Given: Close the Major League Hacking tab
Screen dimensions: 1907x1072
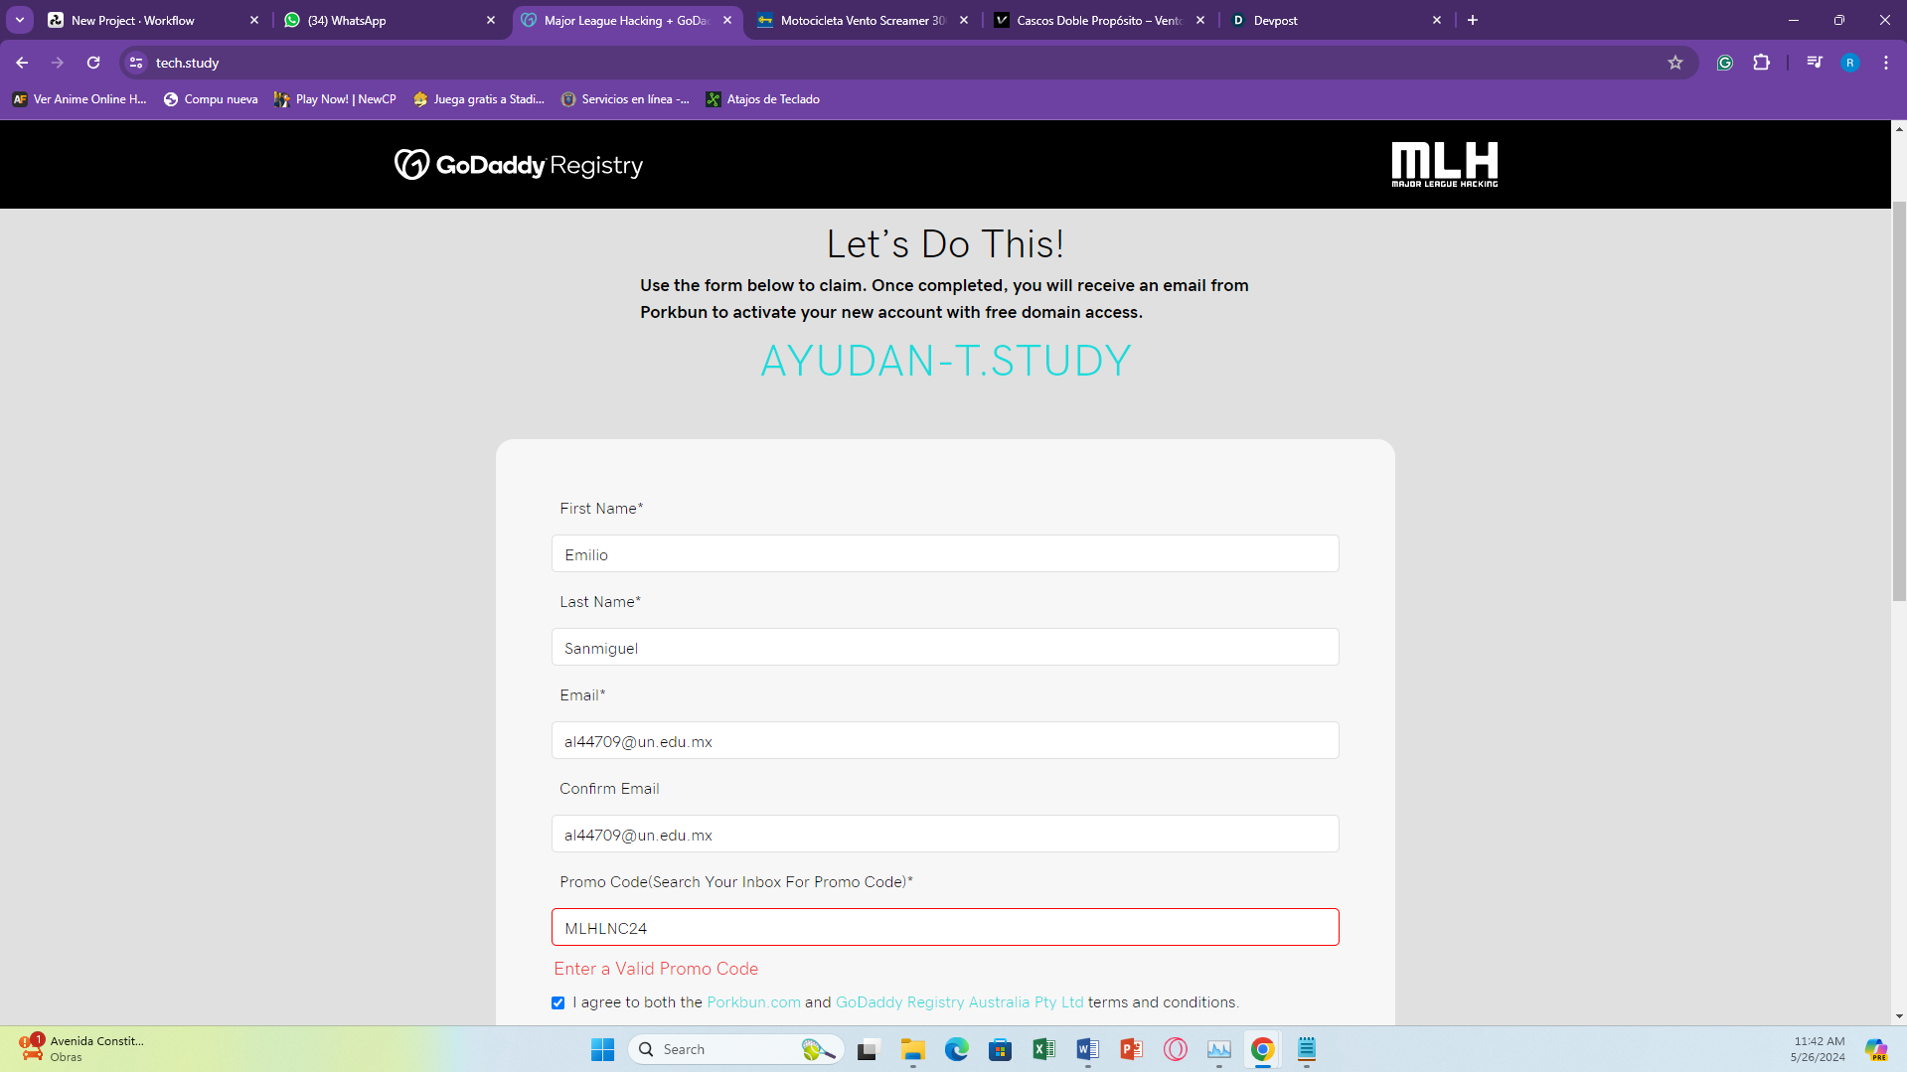Looking at the screenshot, I should tap(727, 20).
